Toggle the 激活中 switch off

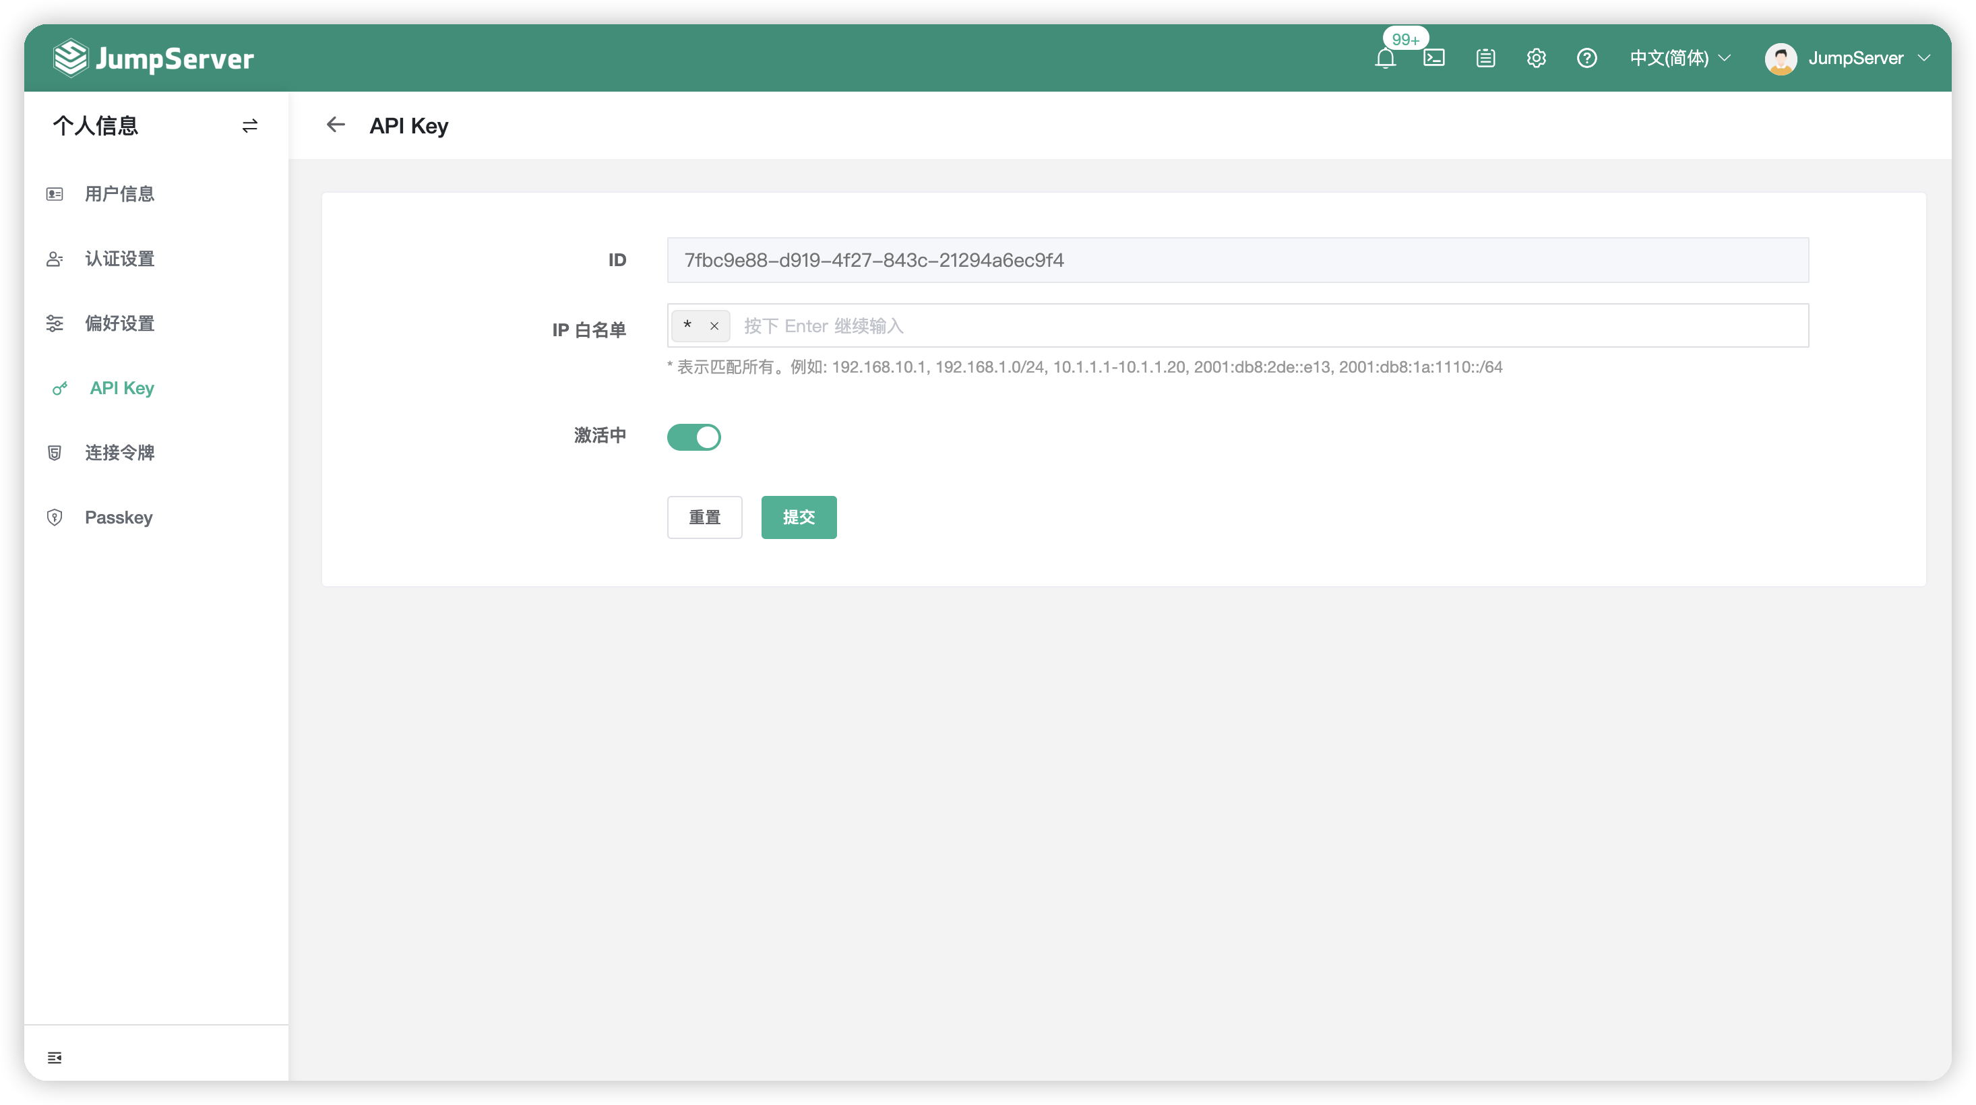693,437
